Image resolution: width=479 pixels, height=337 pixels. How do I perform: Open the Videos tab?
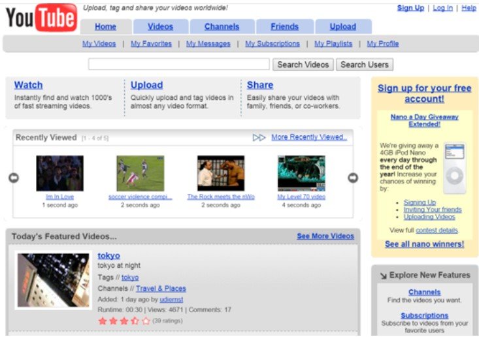pos(160,27)
